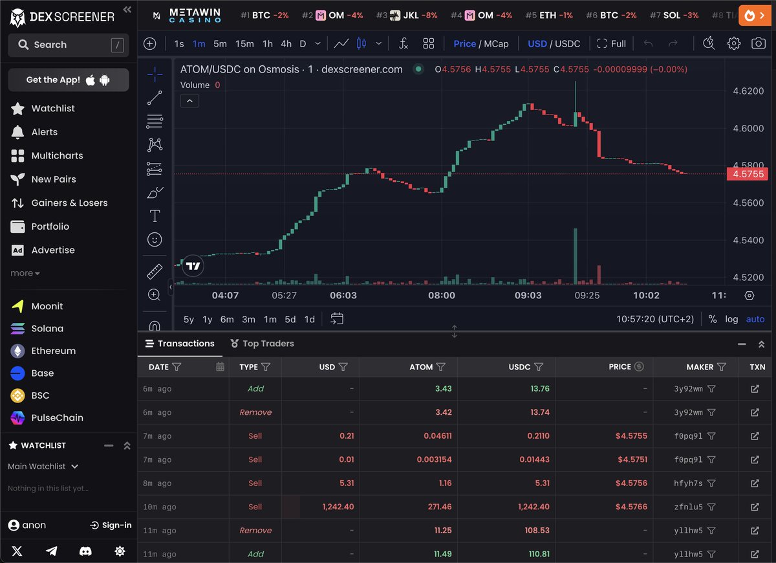Toggle log scale on chart
Image resolution: width=776 pixels, height=563 pixels.
coord(731,319)
